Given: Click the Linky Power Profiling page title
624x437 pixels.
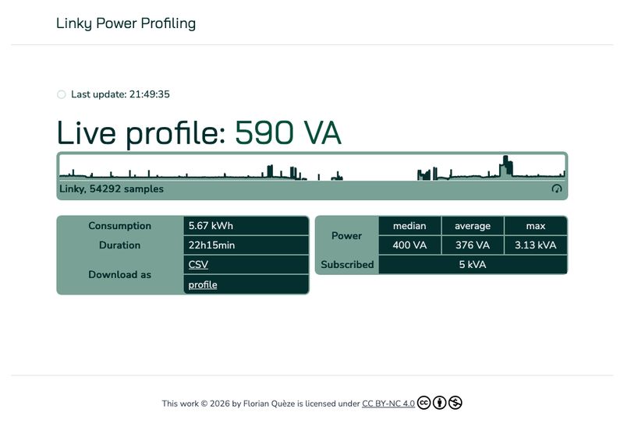Looking at the screenshot, I should pos(126,23).
